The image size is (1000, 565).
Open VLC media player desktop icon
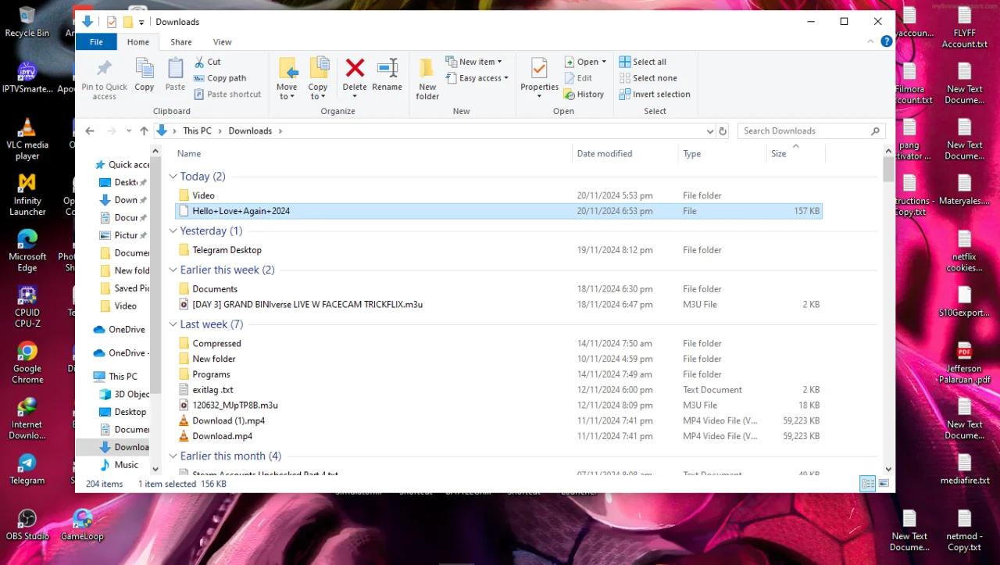click(27, 139)
